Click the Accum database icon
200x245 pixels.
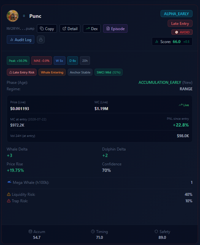[31, 231]
